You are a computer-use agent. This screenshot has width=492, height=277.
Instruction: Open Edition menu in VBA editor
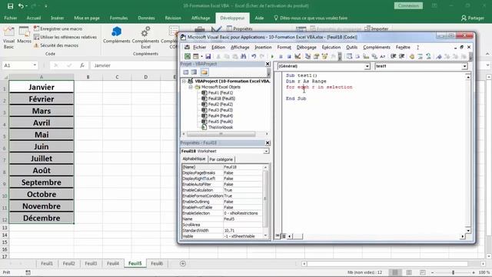click(x=218, y=47)
